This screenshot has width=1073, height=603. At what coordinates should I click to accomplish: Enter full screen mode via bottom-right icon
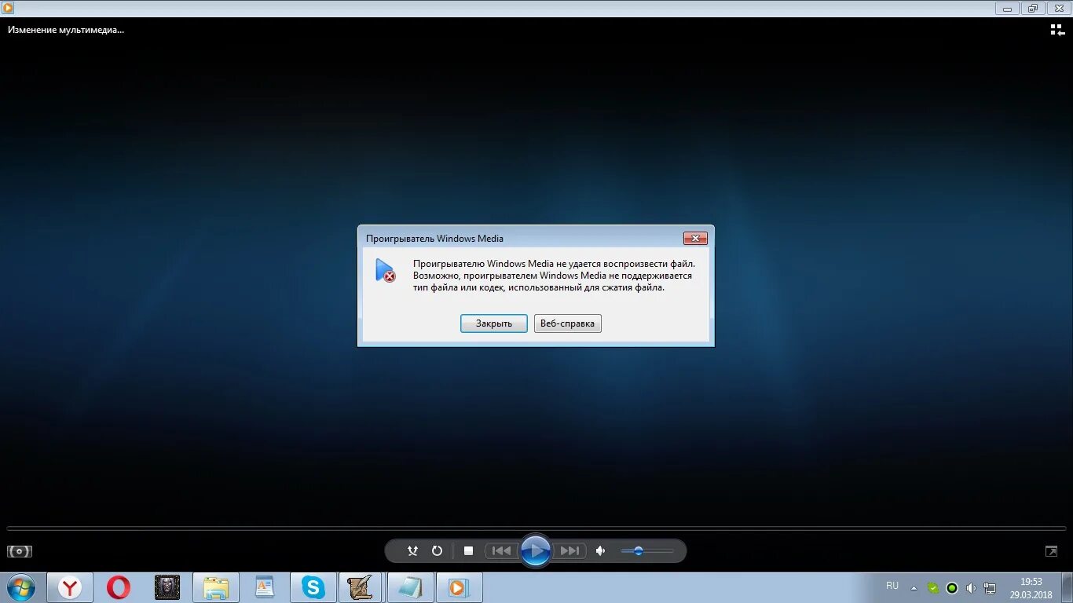tap(1051, 551)
